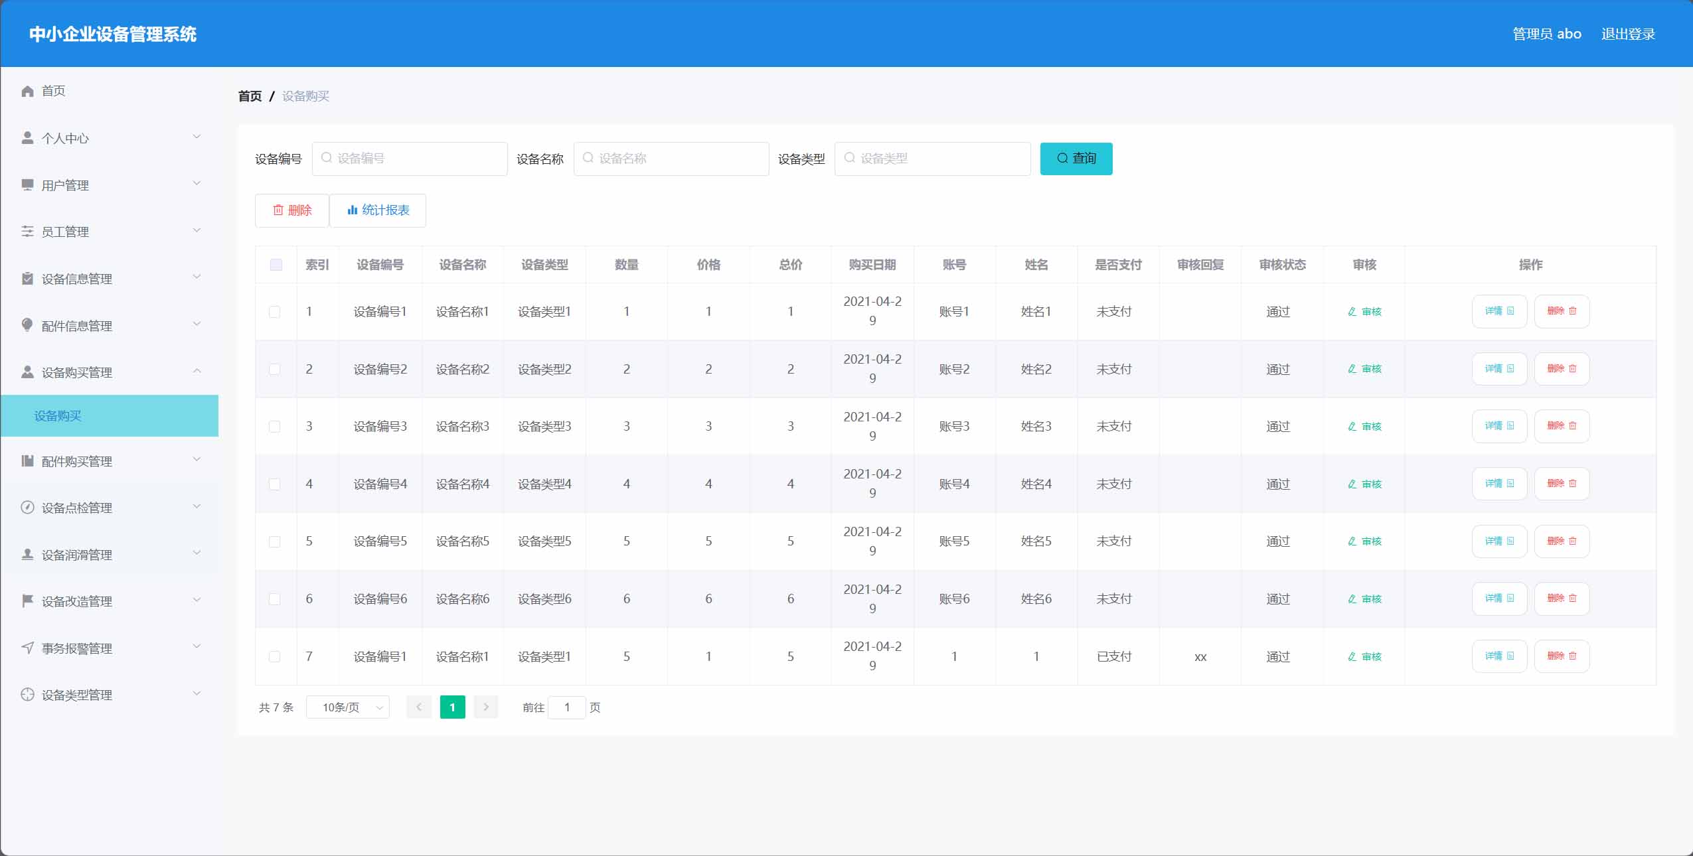Click the pencil 审核 icon for row 4
The height and width of the screenshot is (856, 1693).
point(1352,484)
